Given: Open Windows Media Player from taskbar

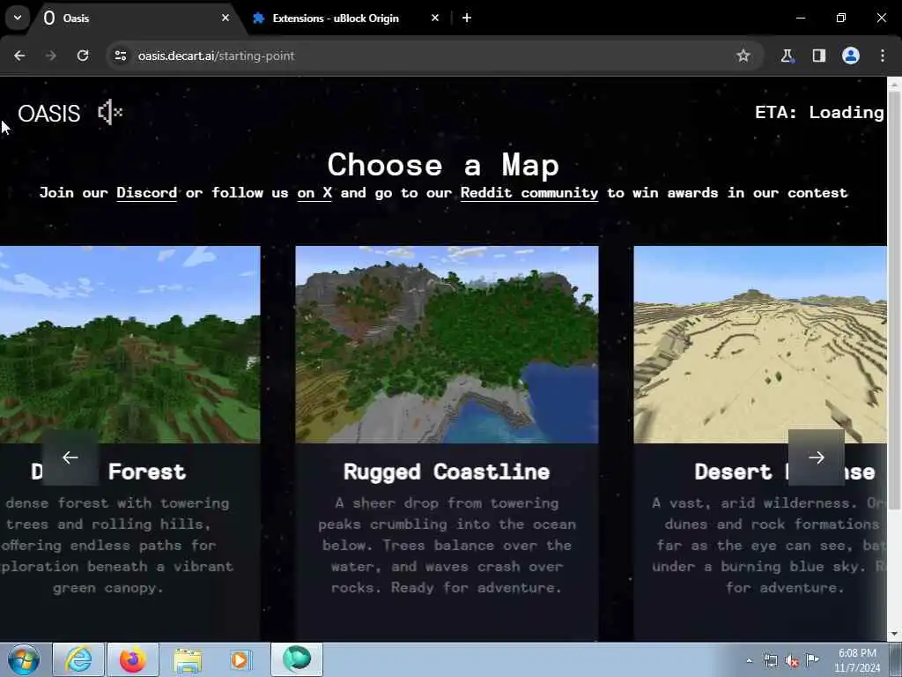Looking at the screenshot, I should click(240, 659).
